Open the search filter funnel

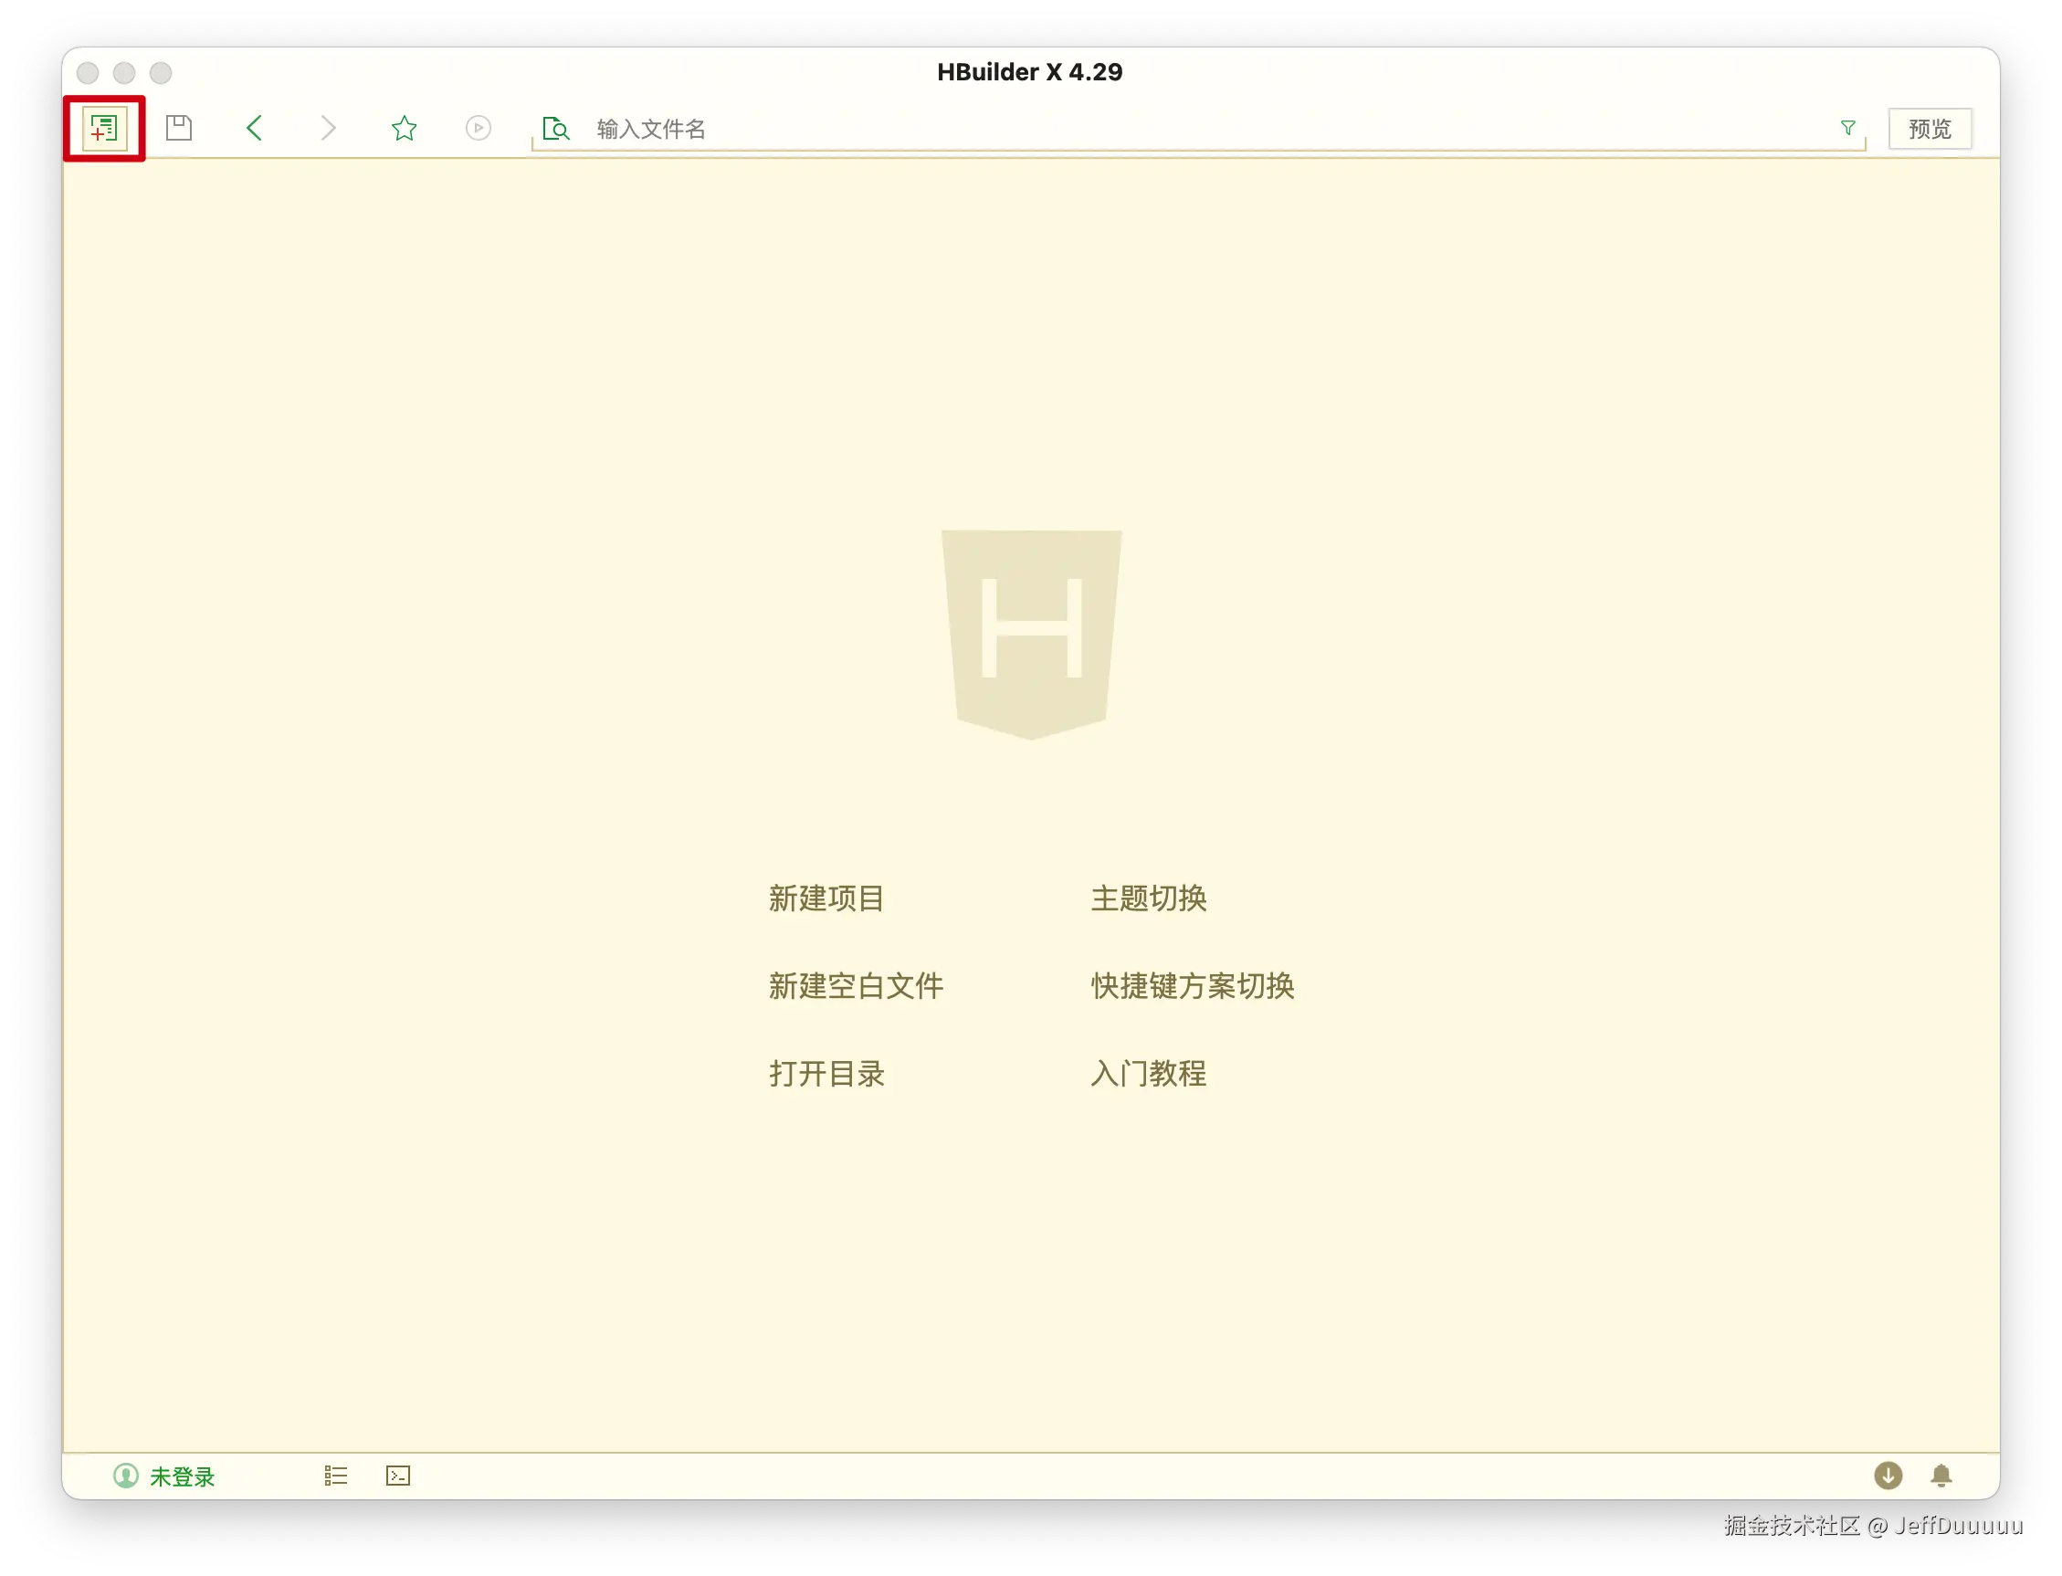pos(1847,128)
